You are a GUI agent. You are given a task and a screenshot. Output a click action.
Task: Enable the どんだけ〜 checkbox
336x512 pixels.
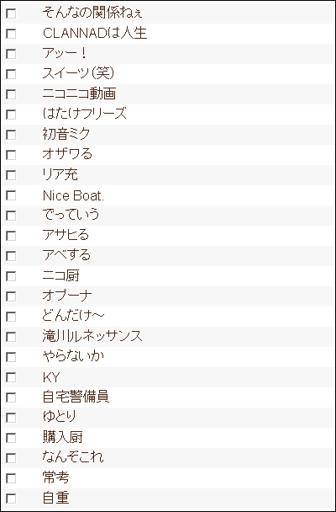11,317
